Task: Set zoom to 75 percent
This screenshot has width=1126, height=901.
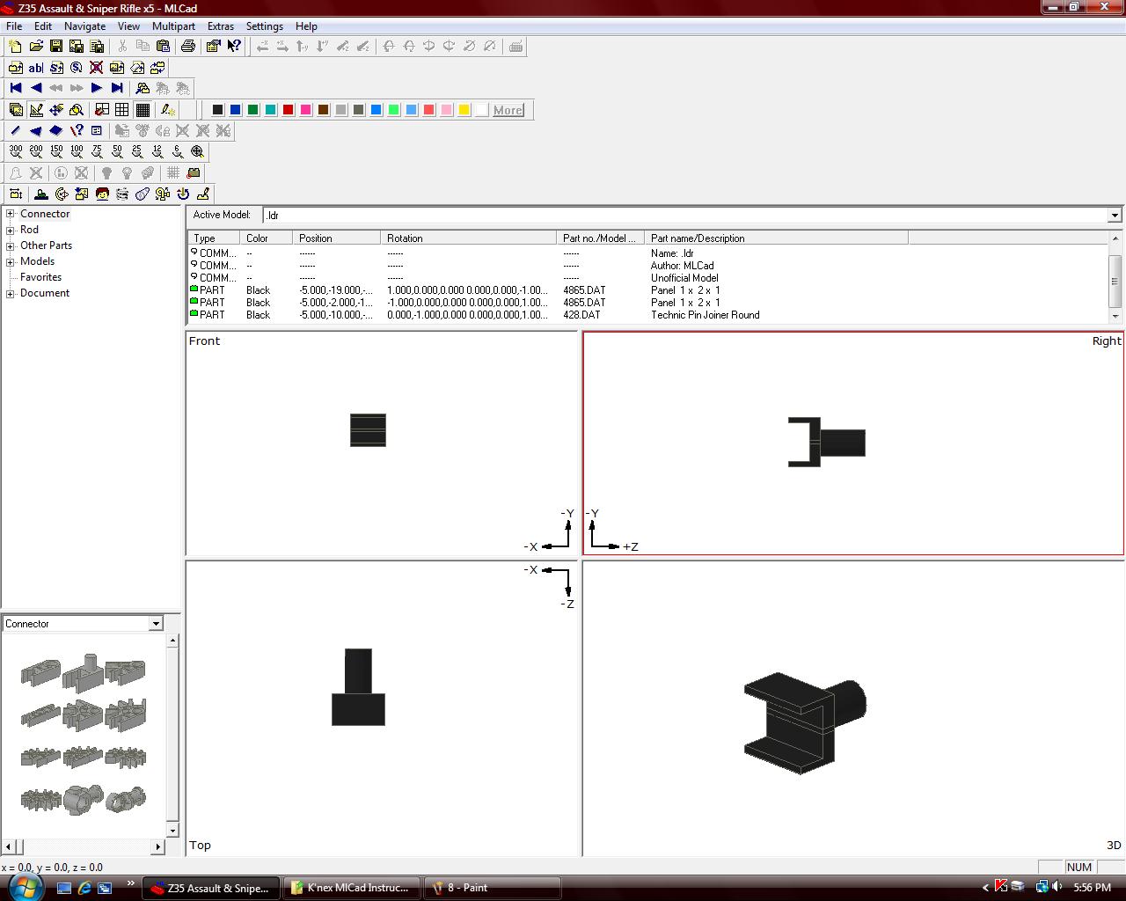Action: click(x=97, y=152)
